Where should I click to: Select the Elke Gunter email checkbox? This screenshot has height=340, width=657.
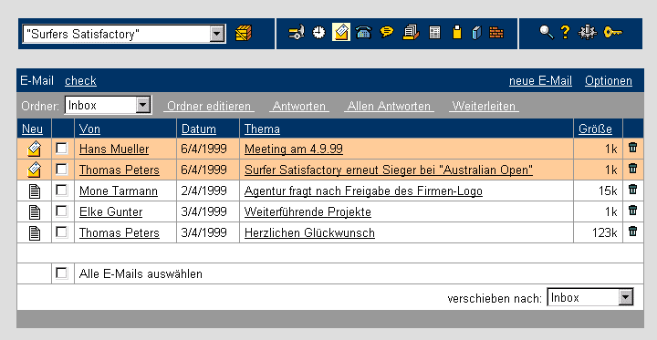click(62, 211)
